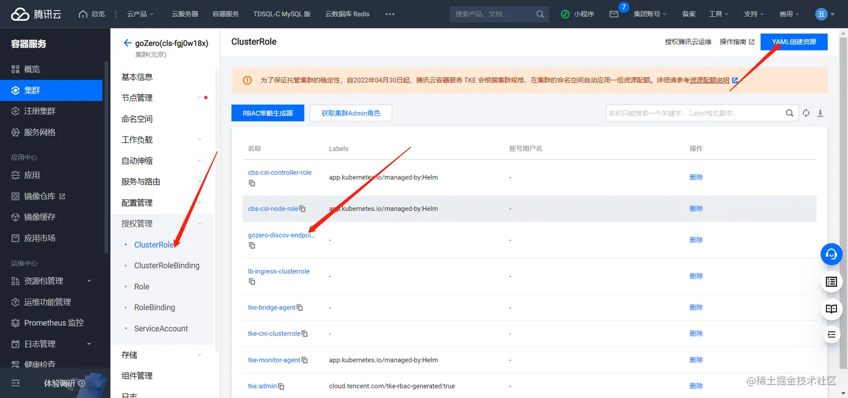Expand the 集团账号 dropdown
This screenshot has height=398, width=848.
(x=650, y=14)
